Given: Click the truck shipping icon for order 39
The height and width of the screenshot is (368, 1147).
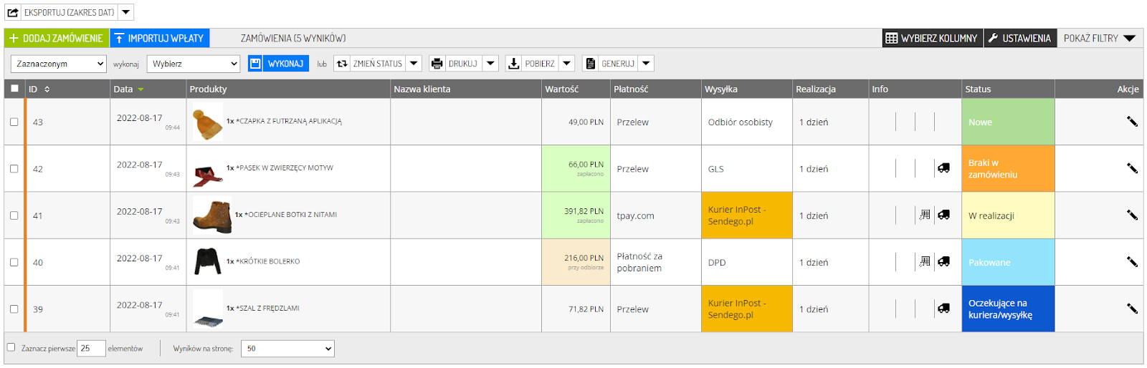Looking at the screenshot, I should [x=943, y=309].
